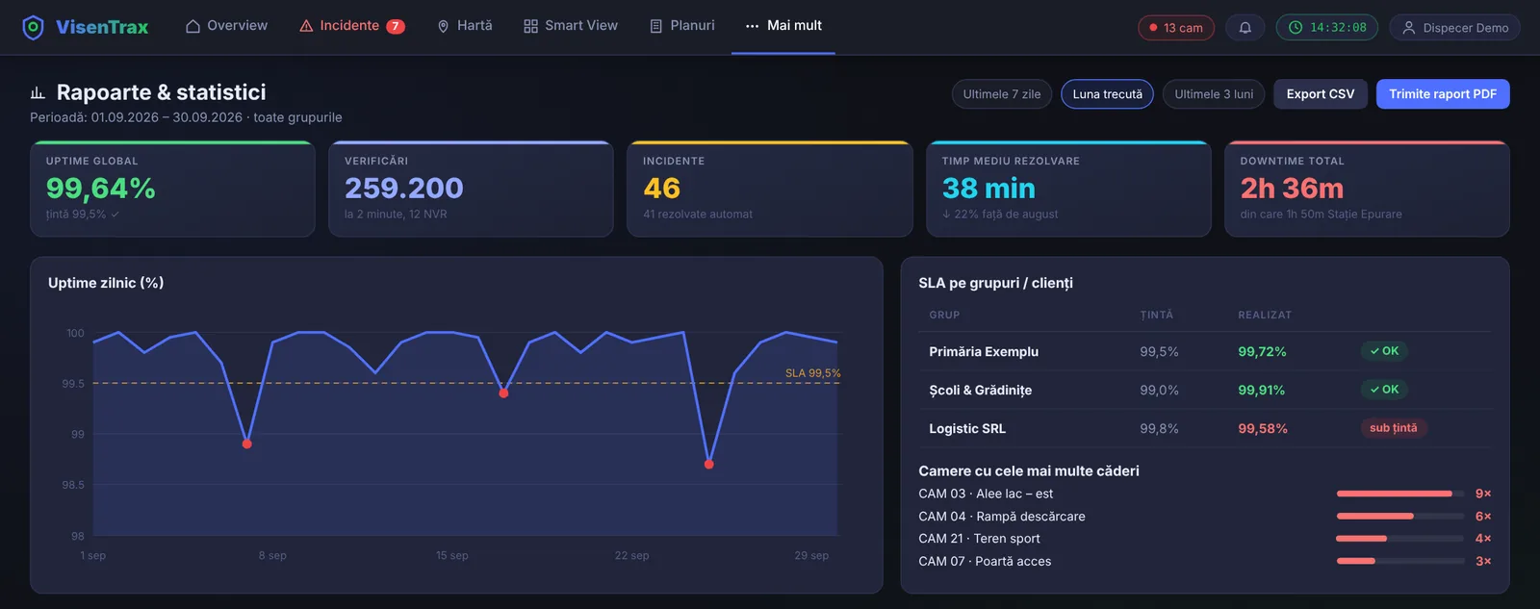The height and width of the screenshot is (609, 1540).
Task: Click the user icon beside Dispecer Demo
Action: tap(1409, 28)
